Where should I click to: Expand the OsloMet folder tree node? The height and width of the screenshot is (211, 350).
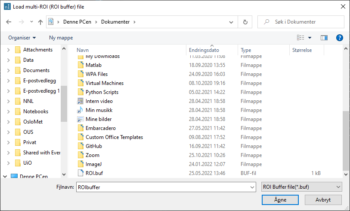(8, 122)
